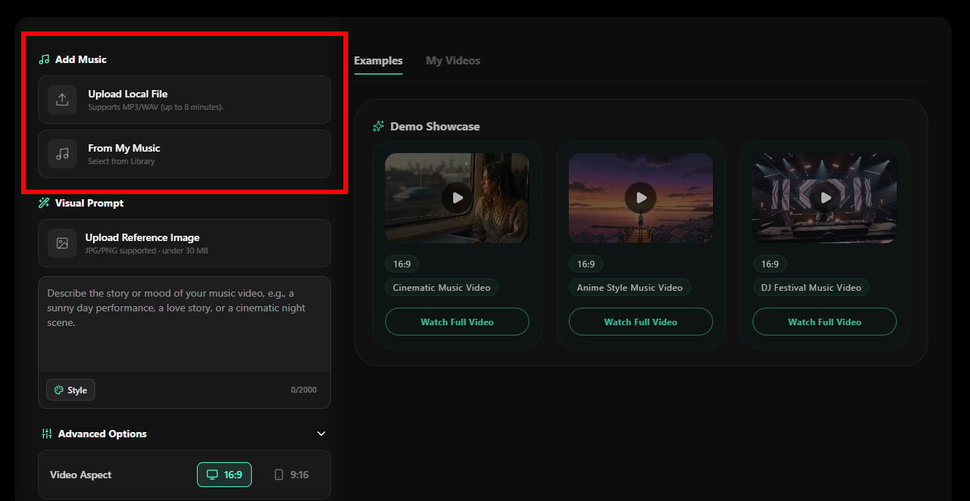Open the Style picker button
This screenshot has width=970, height=501.
point(70,390)
